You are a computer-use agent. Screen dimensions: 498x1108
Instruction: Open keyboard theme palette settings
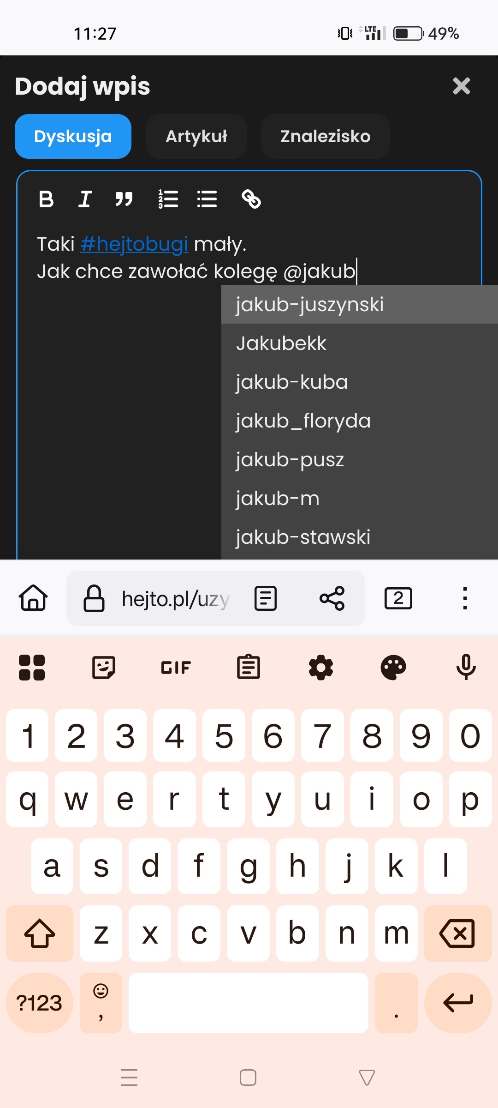point(393,667)
